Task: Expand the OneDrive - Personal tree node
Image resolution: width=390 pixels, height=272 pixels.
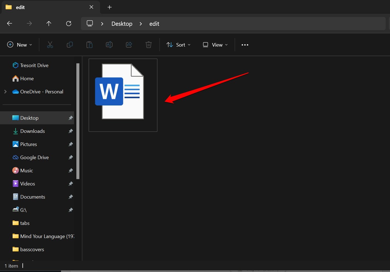Action: tap(5, 92)
